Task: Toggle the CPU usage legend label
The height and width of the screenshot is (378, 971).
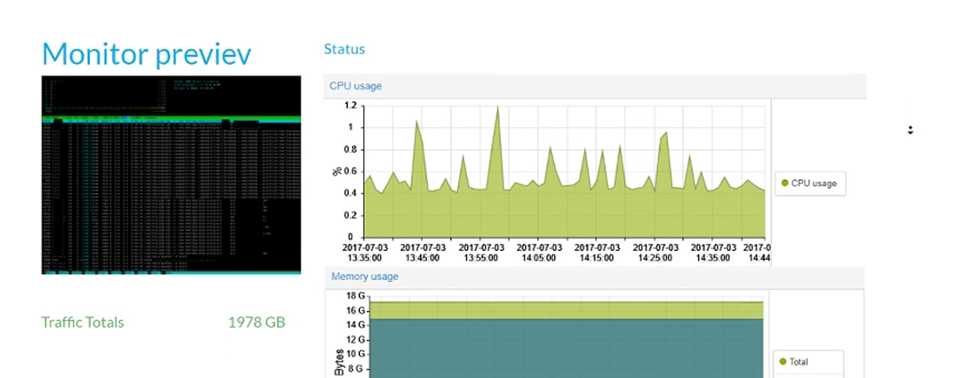Action: (813, 183)
